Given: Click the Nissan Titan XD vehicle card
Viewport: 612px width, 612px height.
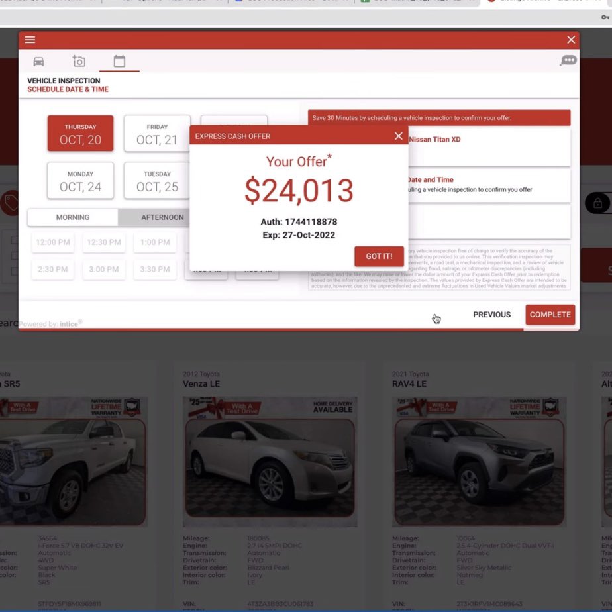Looking at the screenshot, I should (489, 147).
